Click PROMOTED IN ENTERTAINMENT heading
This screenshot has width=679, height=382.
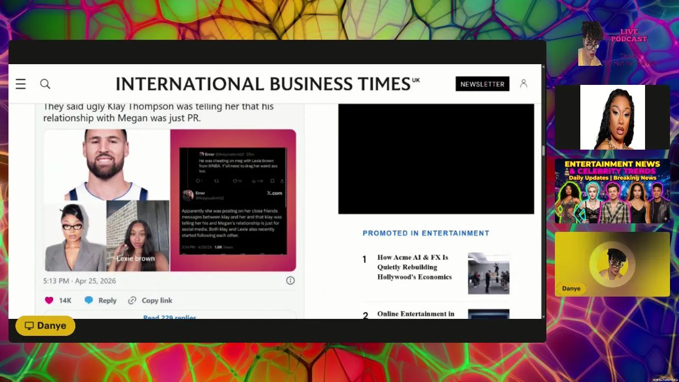point(426,233)
